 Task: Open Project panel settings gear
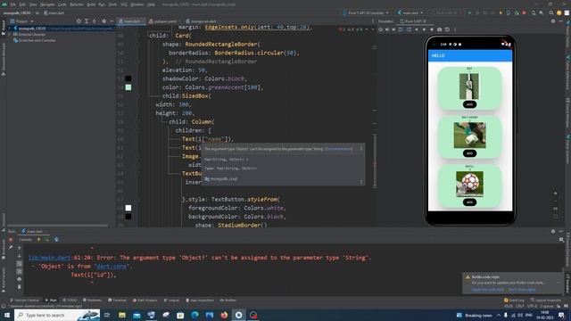tap(103, 21)
